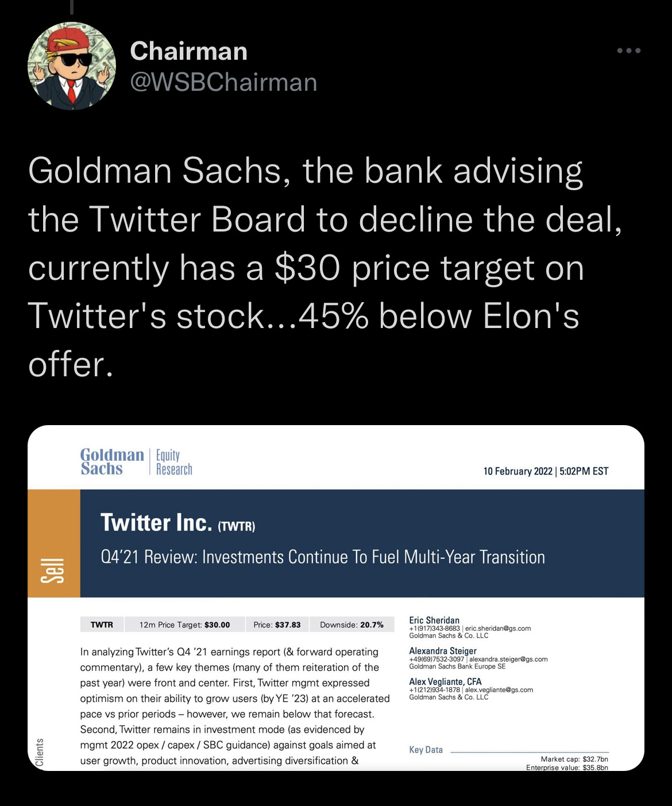Open the report body paragraph in the image
672x806 pixels.
click(x=235, y=706)
